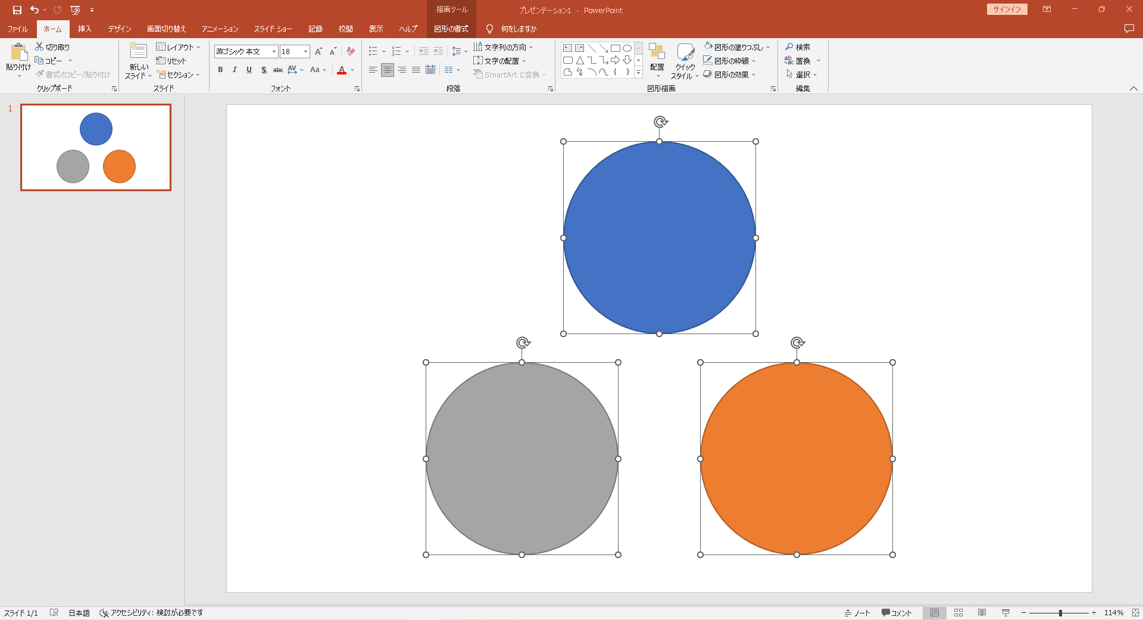This screenshot has height=620, width=1143.
Task: Open the Shape Format (図形の書式) tab
Action: tap(451, 29)
